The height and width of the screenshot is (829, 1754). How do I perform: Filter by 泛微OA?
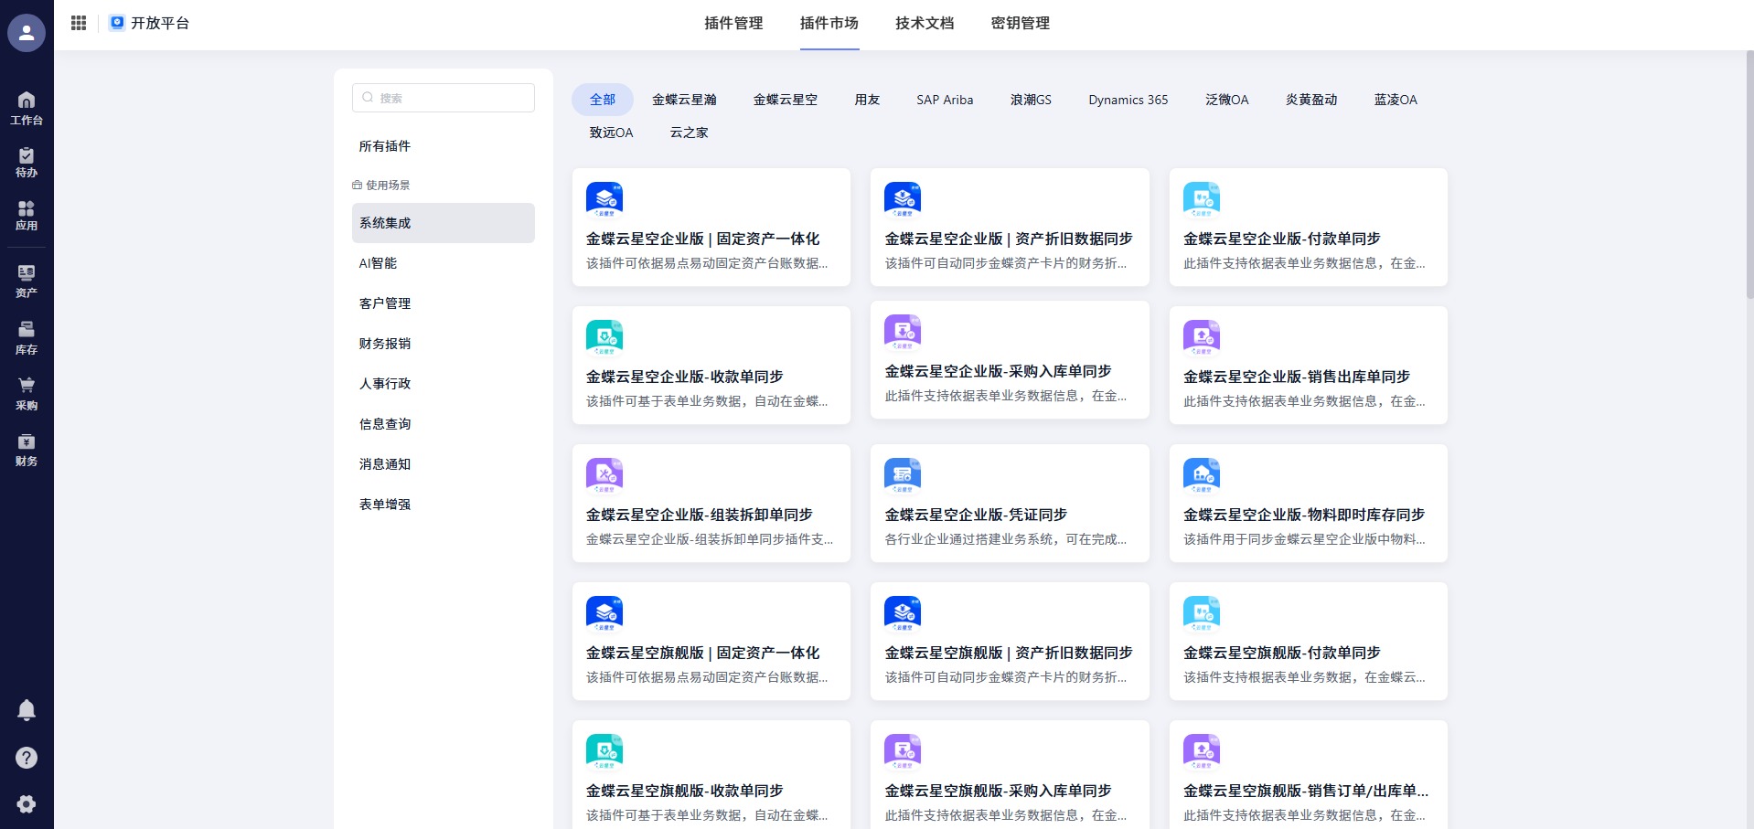tap(1227, 100)
